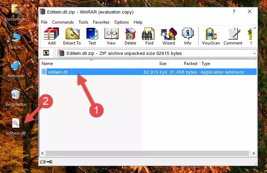Select the Documents desktop icon
267x173 pixels.
[x=16, y=13]
